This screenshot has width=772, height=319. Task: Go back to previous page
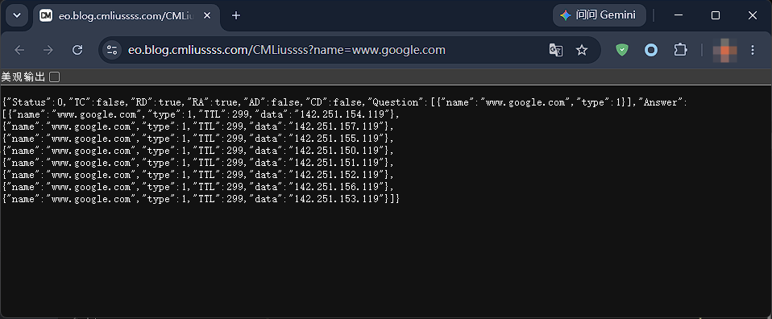point(19,50)
